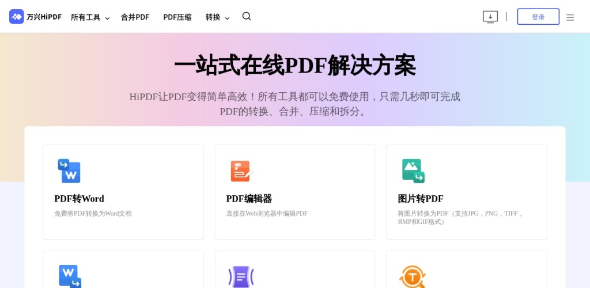Screen dimensions: 590x288
Task: Click the Word to PDF icon in second row
Action: click(69, 276)
